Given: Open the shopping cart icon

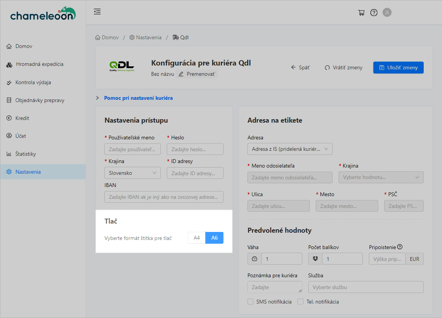Looking at the screenshot, I should [x=361, y=13].
